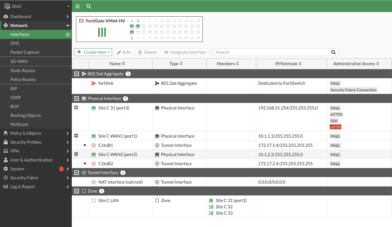Screen dimensions: 392x227
Task: Toggle the hamburger menu icon
Action: [x=78, y=6]
